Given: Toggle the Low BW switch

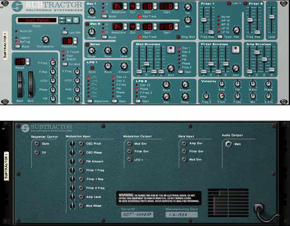Looking at the screenshot, I should tap(65, 32).
